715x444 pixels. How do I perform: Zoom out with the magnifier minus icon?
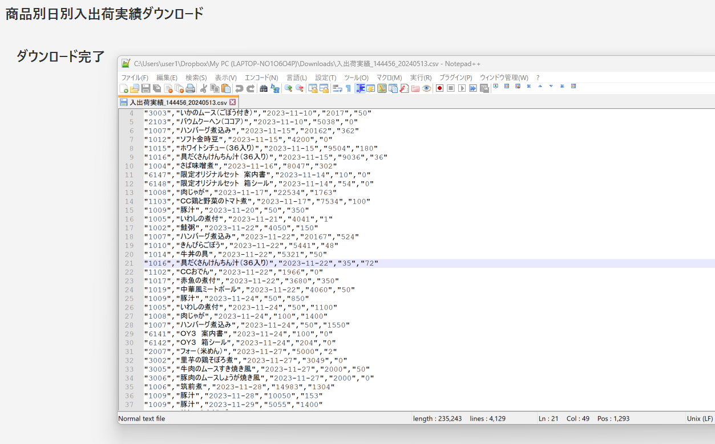click(299, 88)
